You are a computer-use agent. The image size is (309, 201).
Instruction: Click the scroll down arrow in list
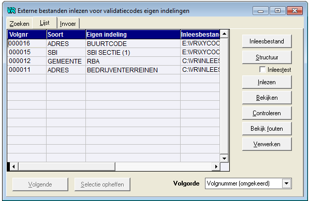pos(224,158)
